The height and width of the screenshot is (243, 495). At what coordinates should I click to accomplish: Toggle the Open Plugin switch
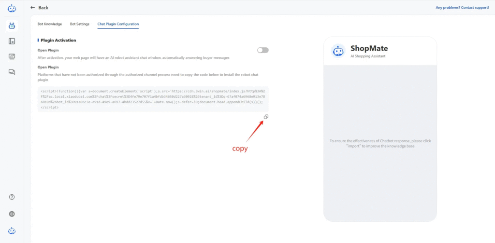[262, 50]
